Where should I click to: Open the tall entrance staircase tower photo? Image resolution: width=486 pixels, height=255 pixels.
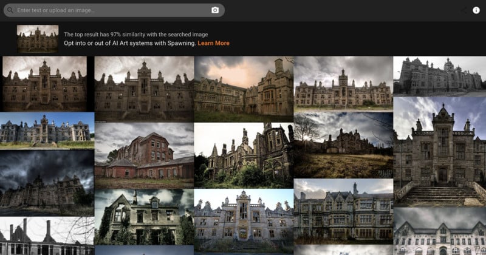point(439,152)
